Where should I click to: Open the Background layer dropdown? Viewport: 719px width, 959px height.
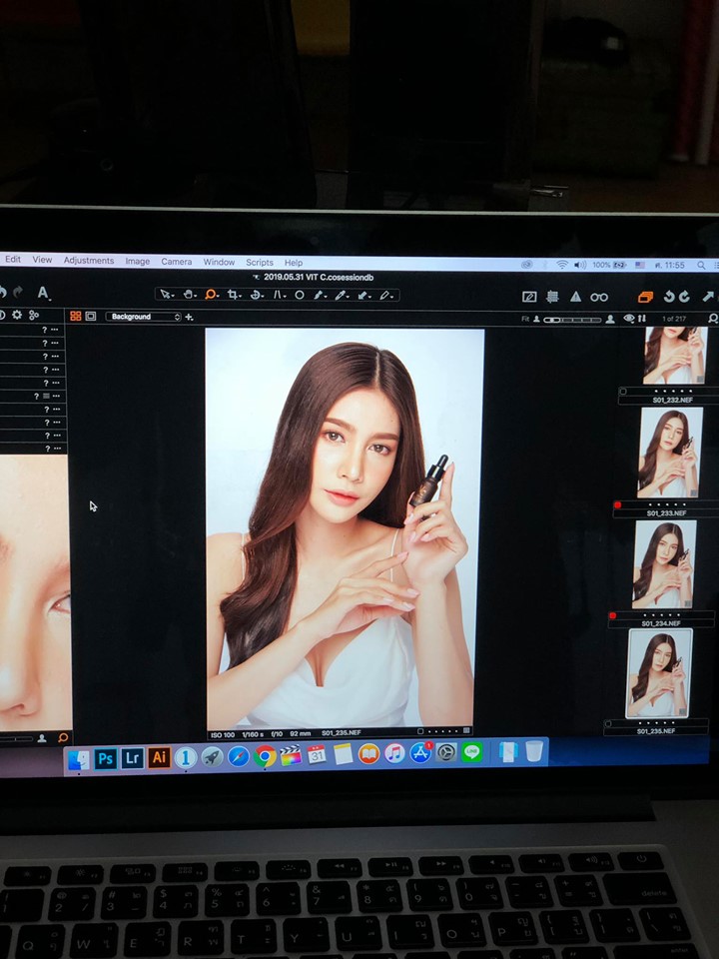[x=145, y=317]
